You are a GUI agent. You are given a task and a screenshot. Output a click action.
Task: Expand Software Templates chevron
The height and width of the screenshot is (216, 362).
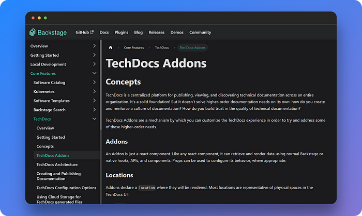(x=94, y=101)
